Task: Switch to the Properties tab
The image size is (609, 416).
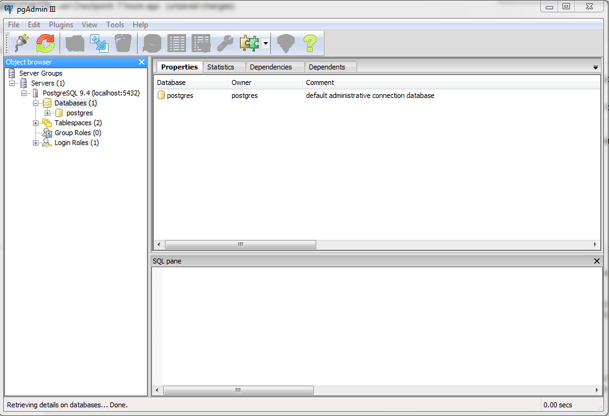Action: (x=179, y=67)
